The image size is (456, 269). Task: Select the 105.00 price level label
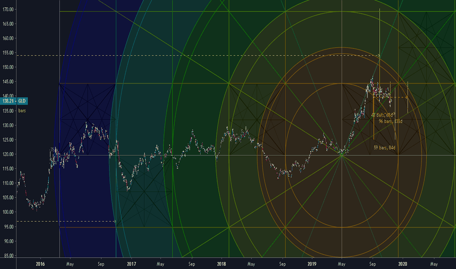pyautogui.click(x=8, y=198)
